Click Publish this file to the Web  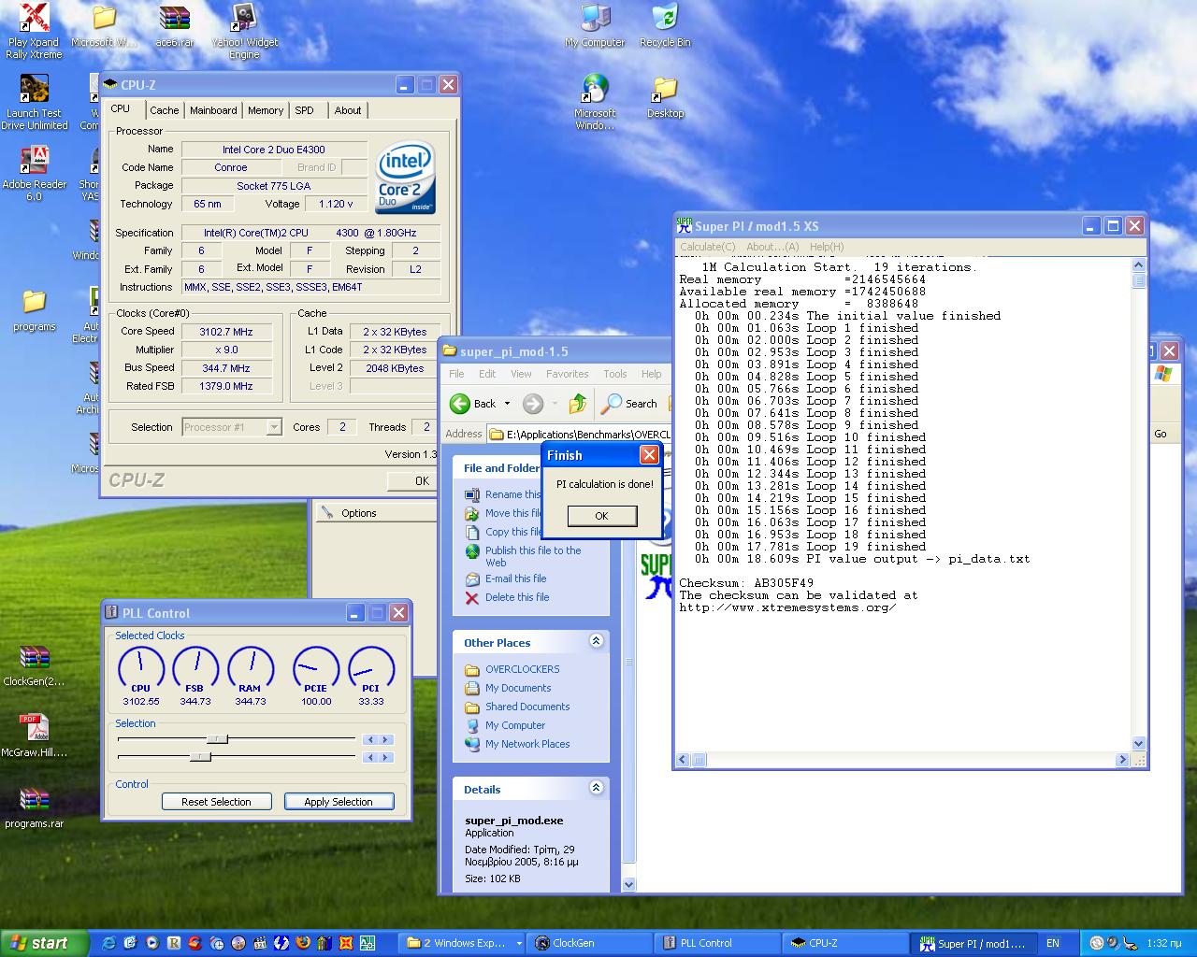(x=524, y=556)
